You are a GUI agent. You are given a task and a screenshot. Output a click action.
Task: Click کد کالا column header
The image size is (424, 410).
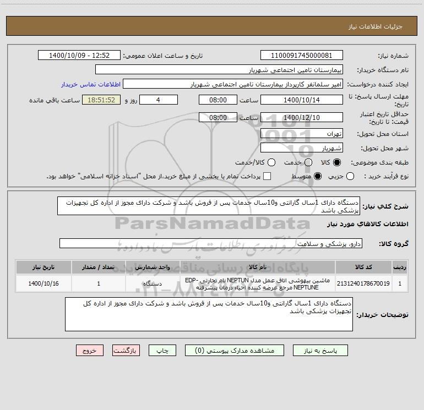(x=363, y=267)
